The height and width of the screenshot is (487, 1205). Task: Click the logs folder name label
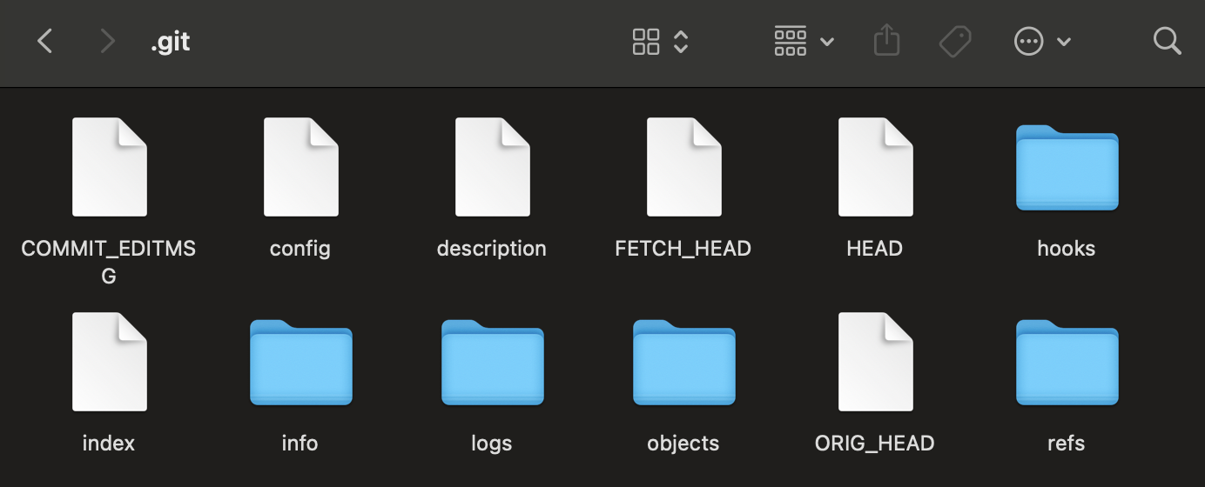492,444
